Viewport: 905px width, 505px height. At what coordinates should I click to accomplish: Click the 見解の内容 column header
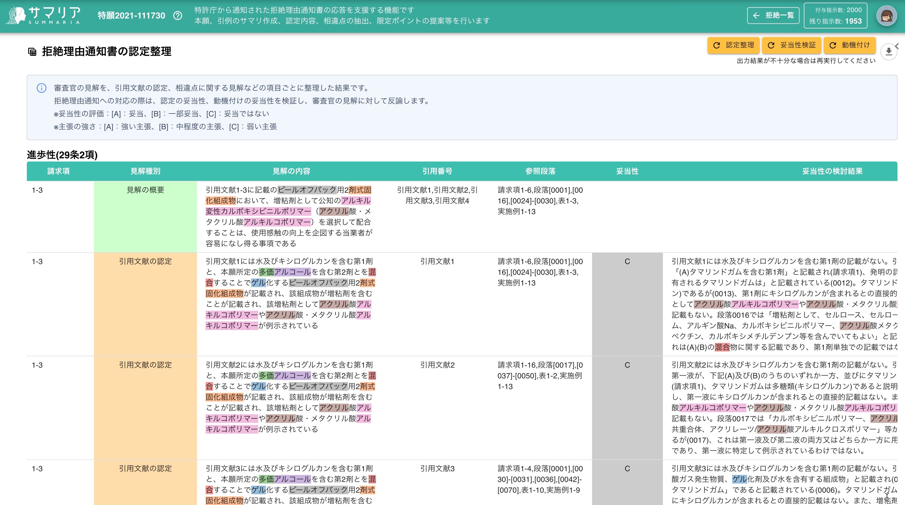pyautogui.click(x=291, y=171)
